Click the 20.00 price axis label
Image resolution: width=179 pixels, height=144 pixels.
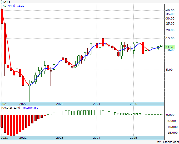pos(170,30)
